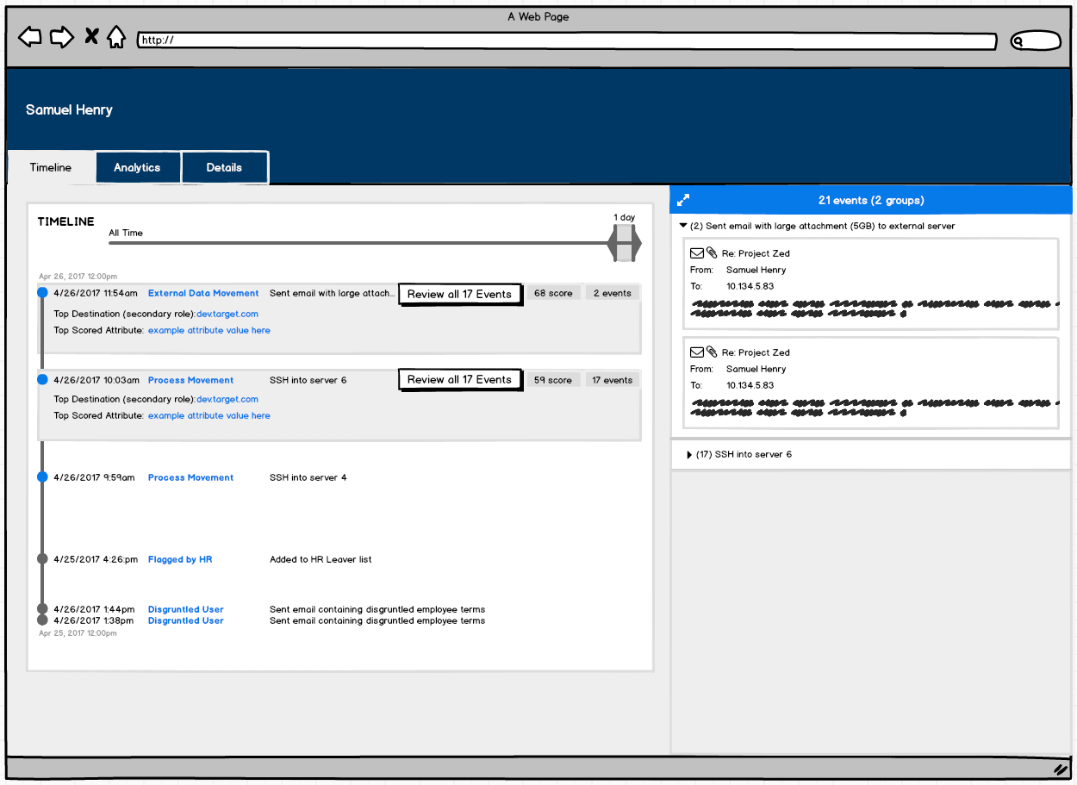The height and width of the screenshot is (785, 1077).
Task: Click the 21 events (2 groups) header
Action: tap(871, 200)
